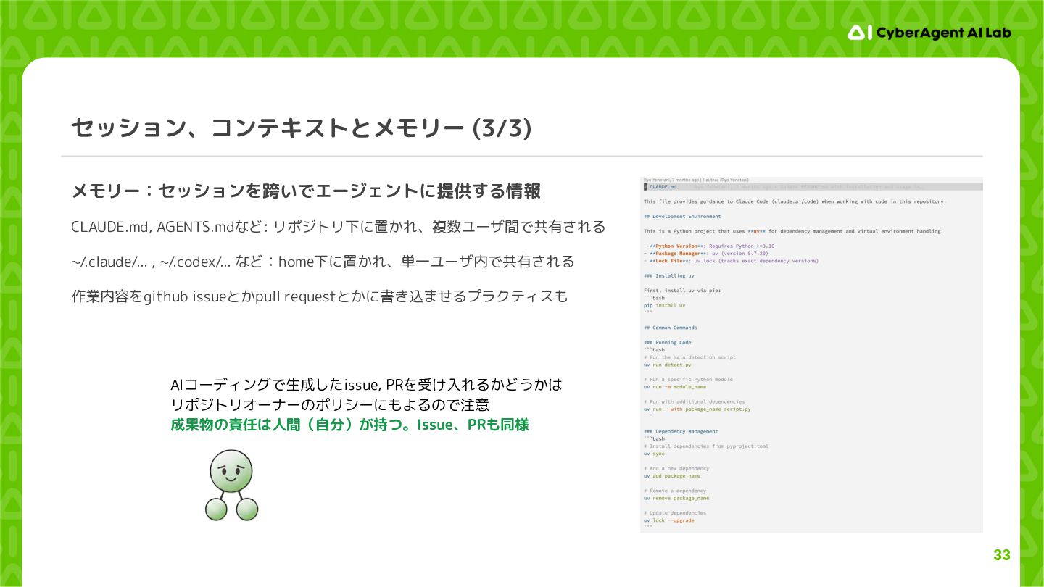This screenshot has width=1044, height=587.
Task: Click the '# Remove a dependency' comment
Action: 674,491
